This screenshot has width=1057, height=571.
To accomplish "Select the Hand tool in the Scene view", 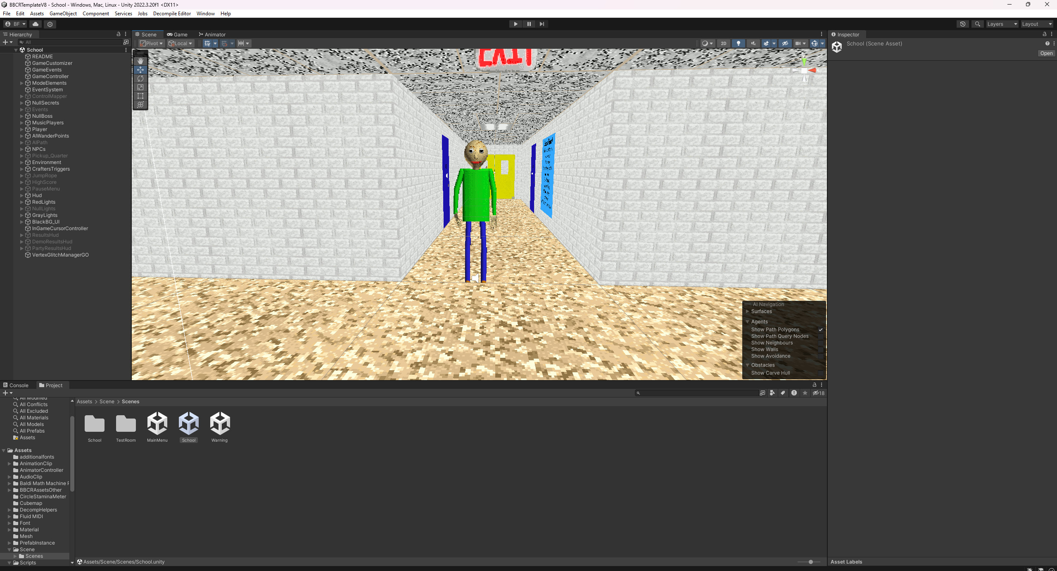I will click(x=140, y=61).
